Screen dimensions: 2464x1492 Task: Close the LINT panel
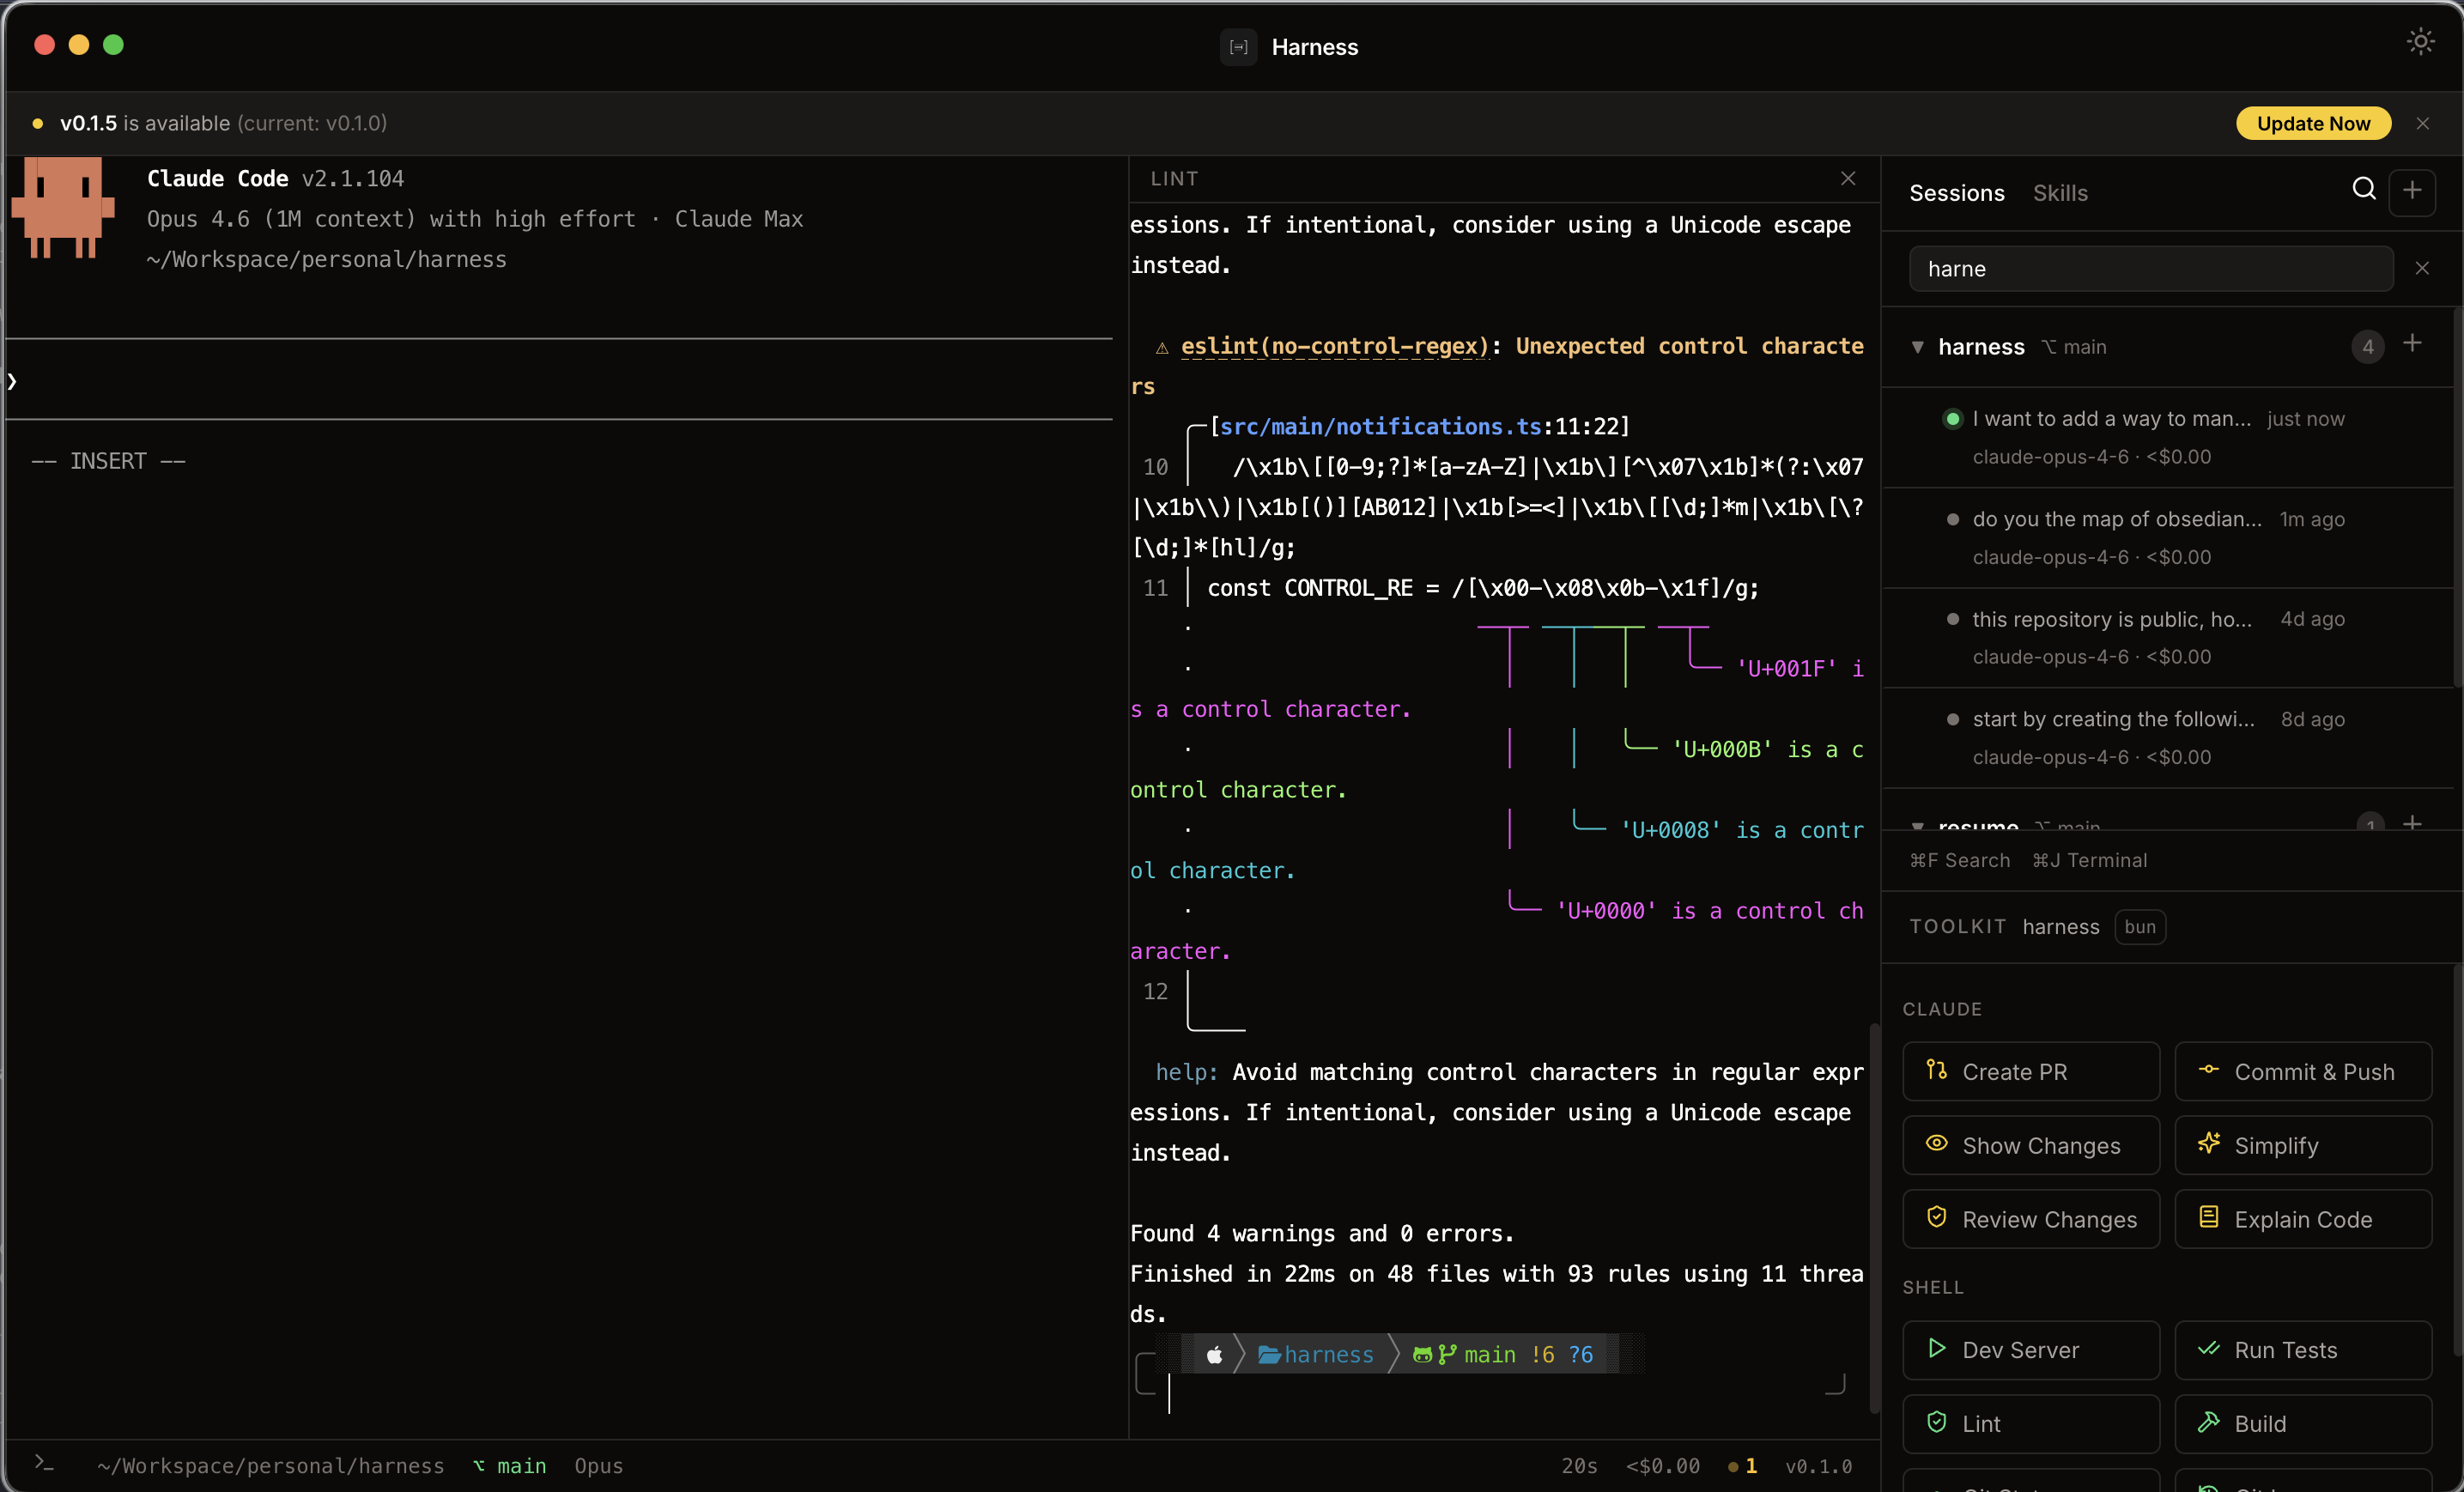coord(1847,178)
